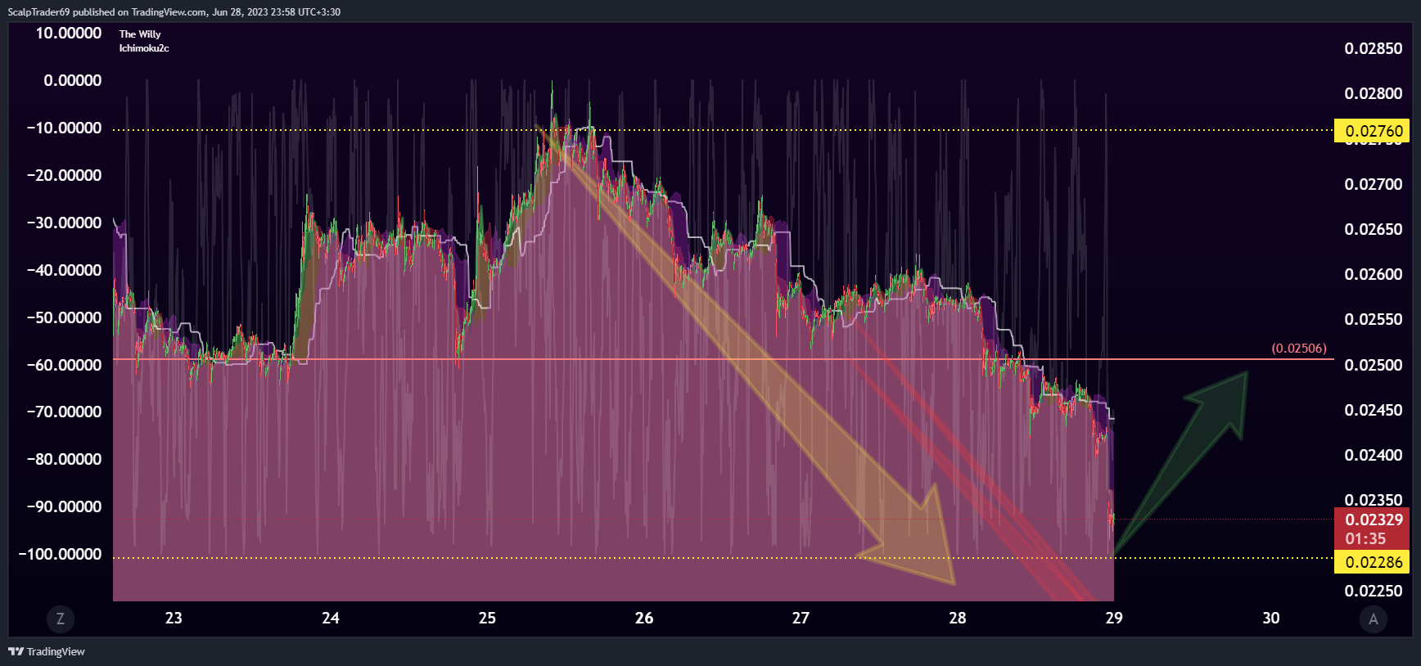Screen dimensions: 1421x666
Task: Click the 0.02850 price scale value
Action: pyautogui.click(x=1374, y=48)
